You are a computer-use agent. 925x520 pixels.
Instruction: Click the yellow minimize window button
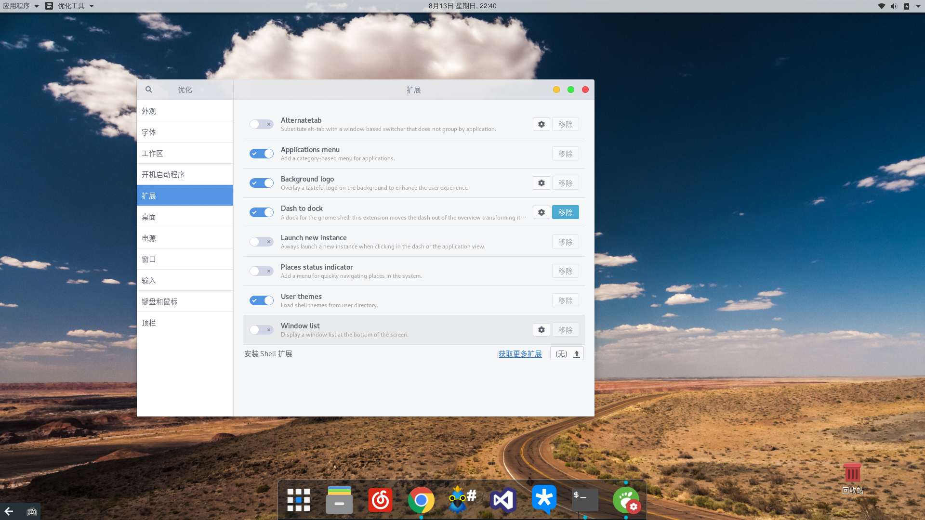pos(556,90)
